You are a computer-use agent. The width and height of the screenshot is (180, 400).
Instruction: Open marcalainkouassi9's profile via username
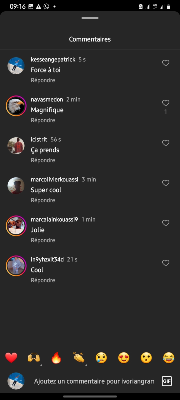[54, 219]
